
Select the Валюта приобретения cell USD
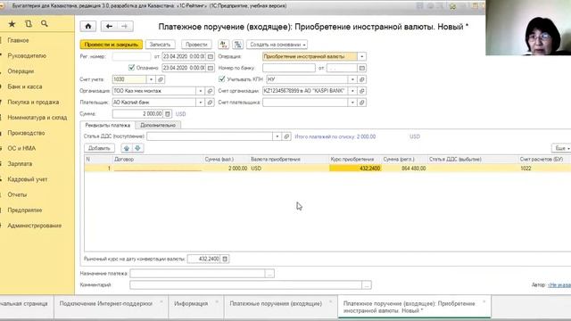point(289,169)
